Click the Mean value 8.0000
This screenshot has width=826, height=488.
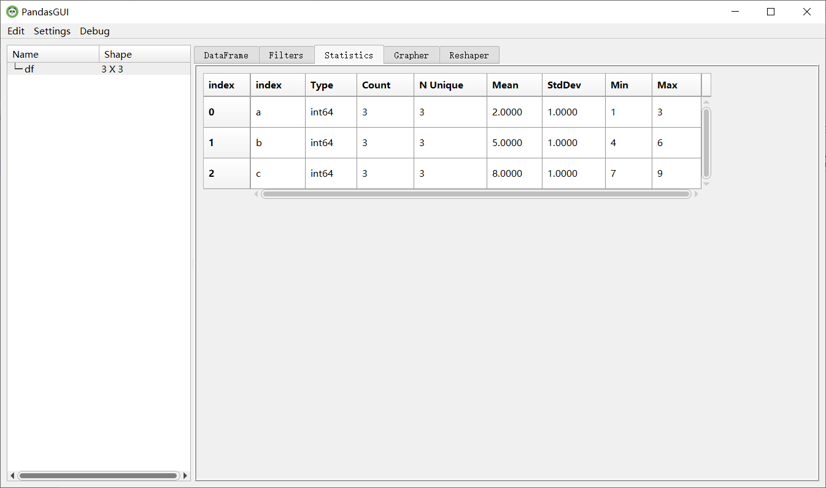(514, 174)
